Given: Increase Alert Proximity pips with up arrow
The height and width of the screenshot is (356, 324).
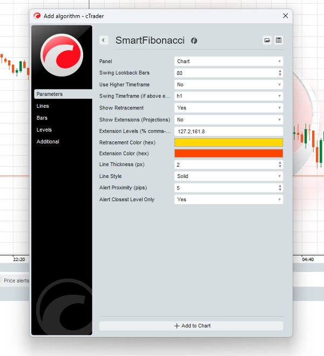Looking at the screenshot, I should click(280, 186).
